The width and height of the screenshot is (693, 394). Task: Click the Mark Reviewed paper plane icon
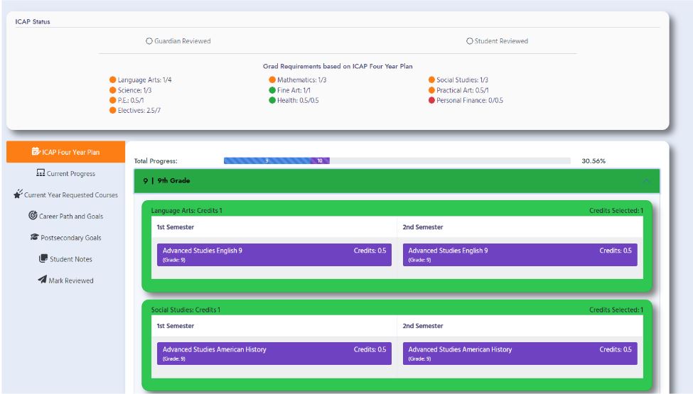42,280
